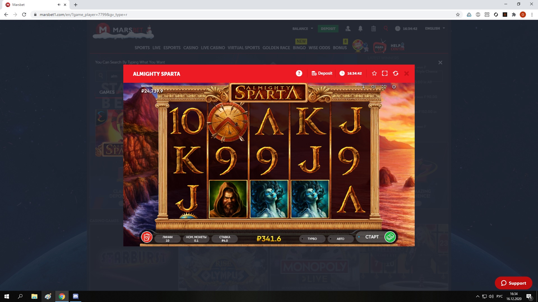Change the СТАВКА bet amount
This screenshot has width=538, height=302.
tap(225, 239)
